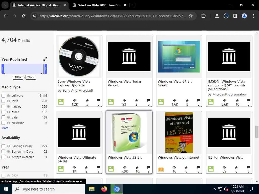Open the browser side panel icon
The height and width of the screenshot is (194, 259).
click(235, 16)
